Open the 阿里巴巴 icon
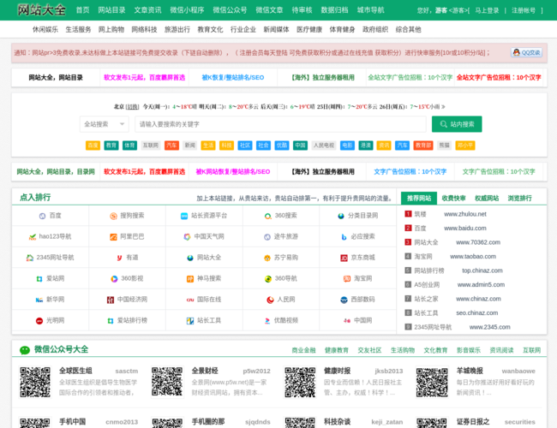 coord(113,237)
